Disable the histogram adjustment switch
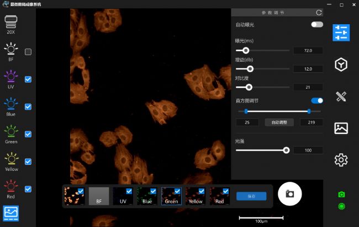Viewport: 359px width, 227px height. (317, 101)
